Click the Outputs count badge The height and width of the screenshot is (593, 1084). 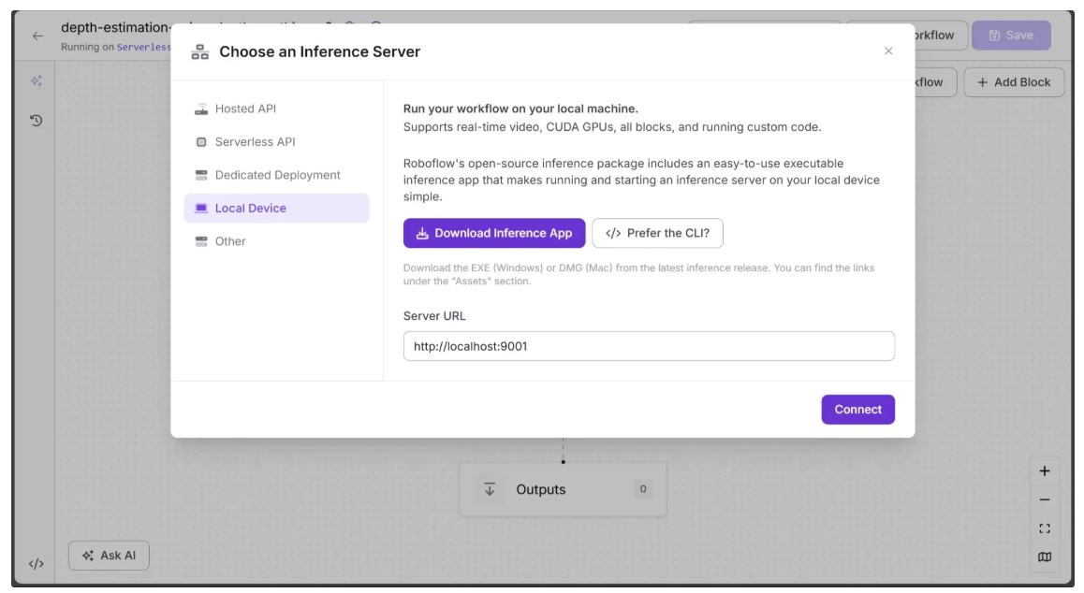click(643, 489)
